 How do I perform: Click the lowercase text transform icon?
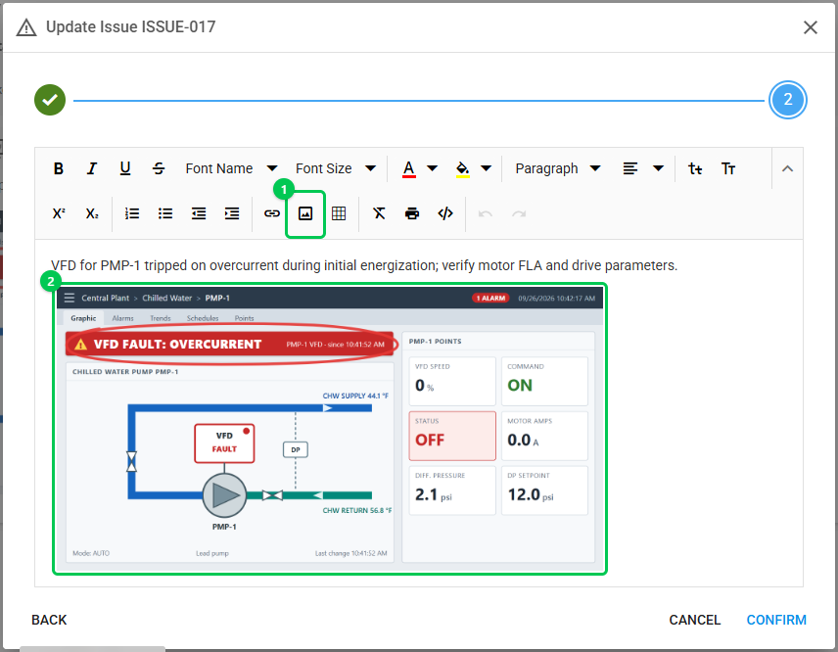[695, 169]
